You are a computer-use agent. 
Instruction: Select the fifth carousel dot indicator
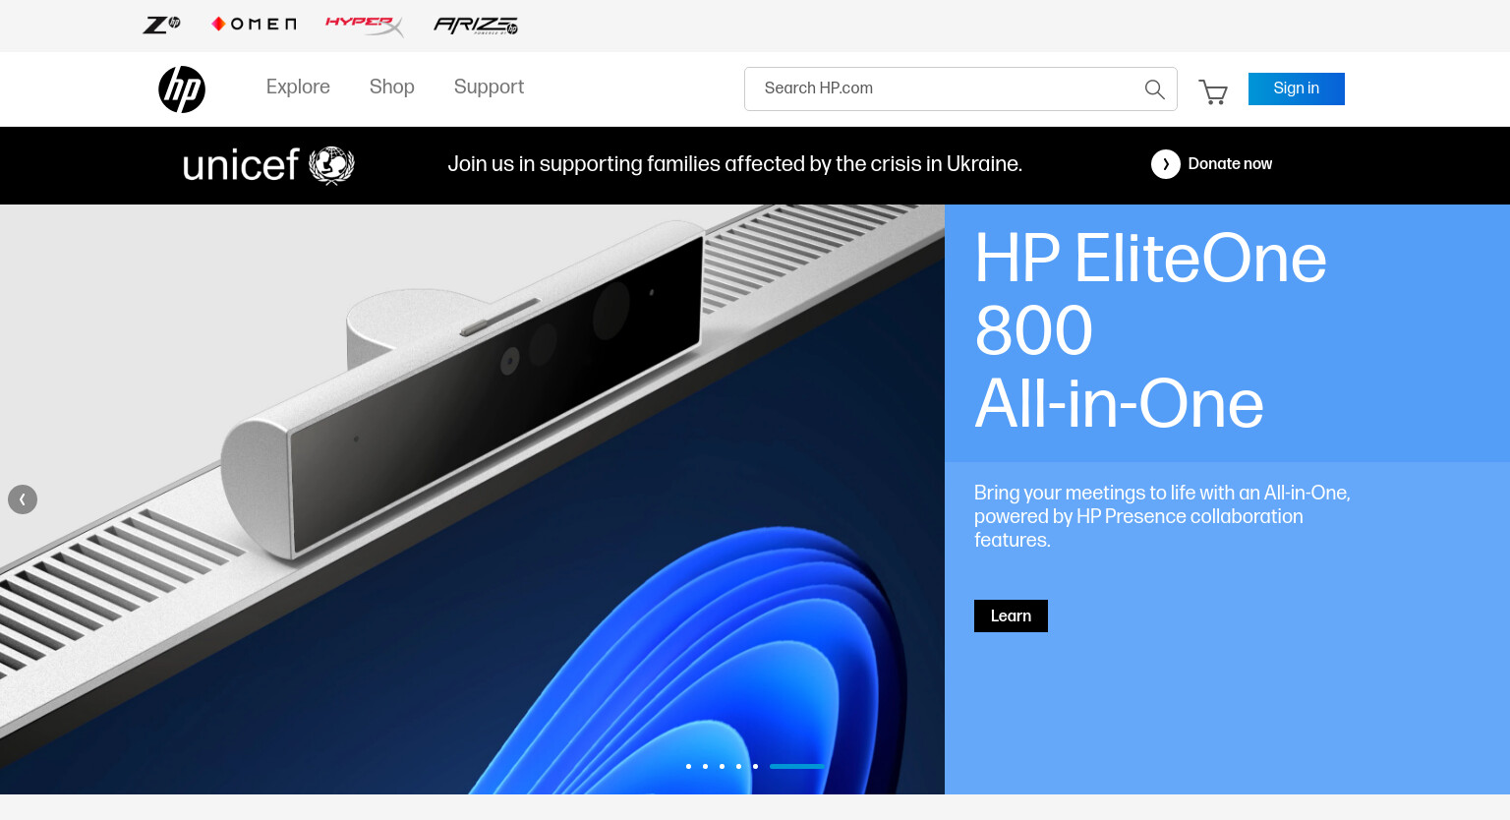tap(755, 766)
